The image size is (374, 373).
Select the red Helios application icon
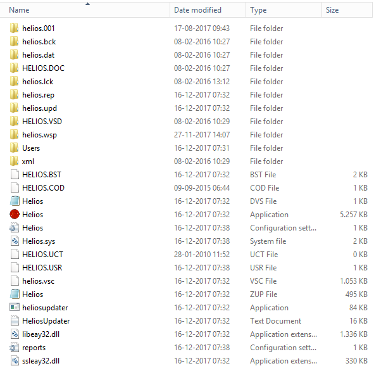click(15, 214)
